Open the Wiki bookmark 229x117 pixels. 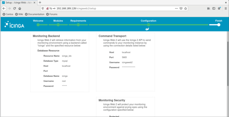coord(19,14)
